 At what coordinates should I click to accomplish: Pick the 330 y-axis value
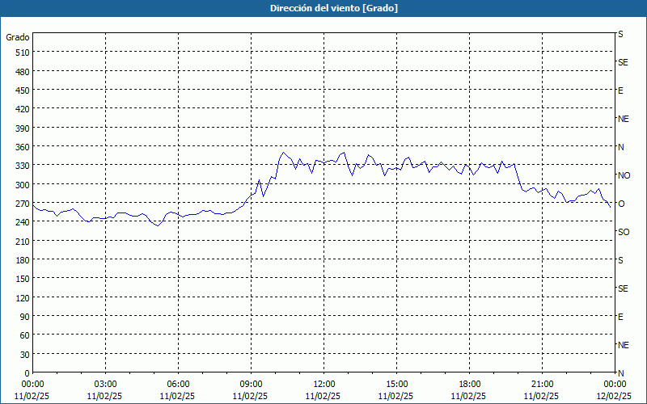23,166
